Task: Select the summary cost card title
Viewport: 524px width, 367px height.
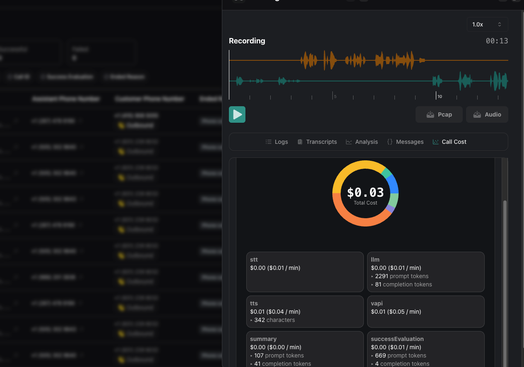Action: [263, 339]
